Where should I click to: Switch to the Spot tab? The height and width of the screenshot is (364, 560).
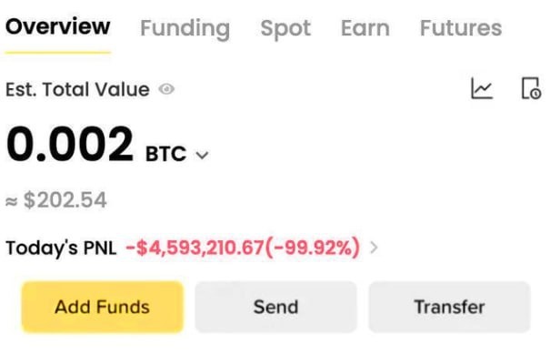[x=285, y=28]
